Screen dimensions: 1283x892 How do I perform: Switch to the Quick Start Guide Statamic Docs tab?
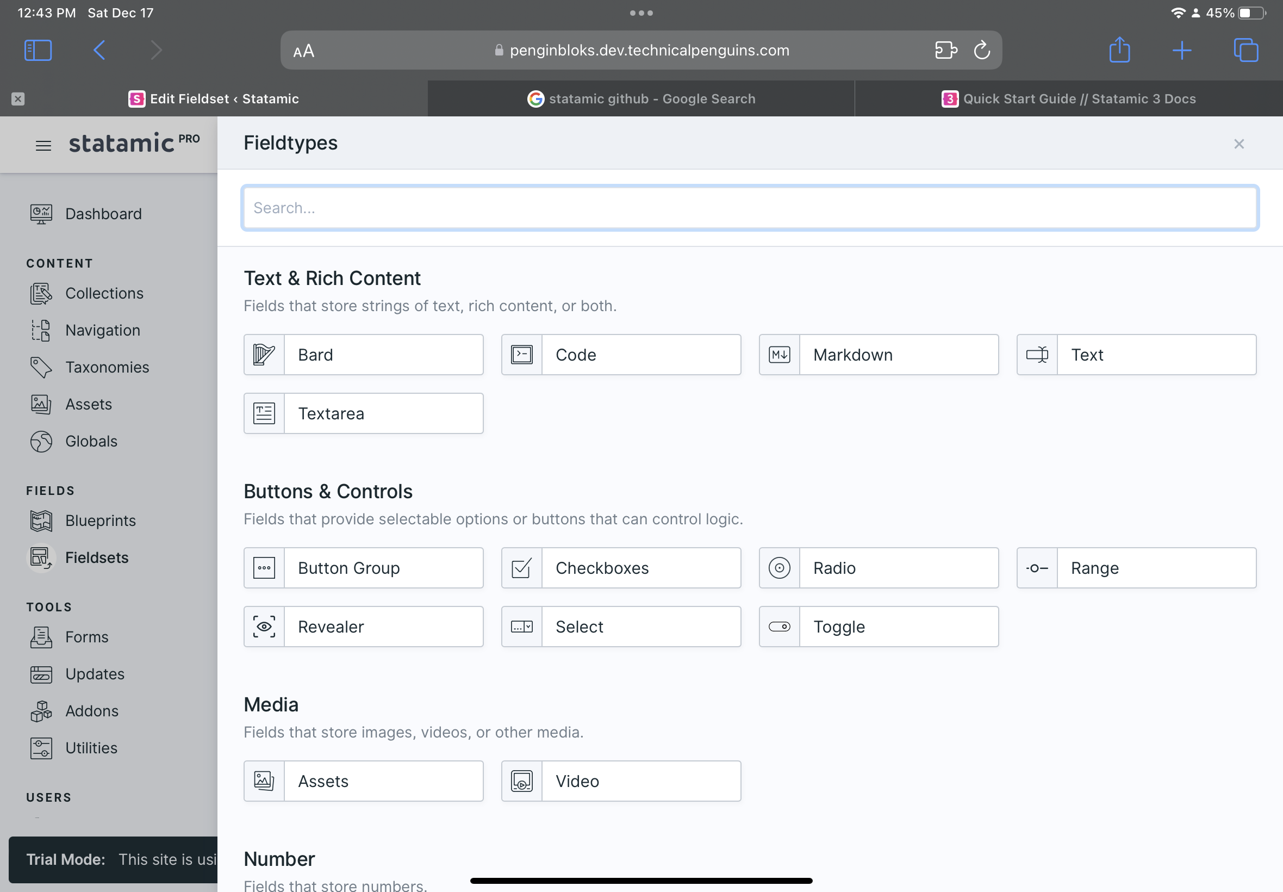1068,99
